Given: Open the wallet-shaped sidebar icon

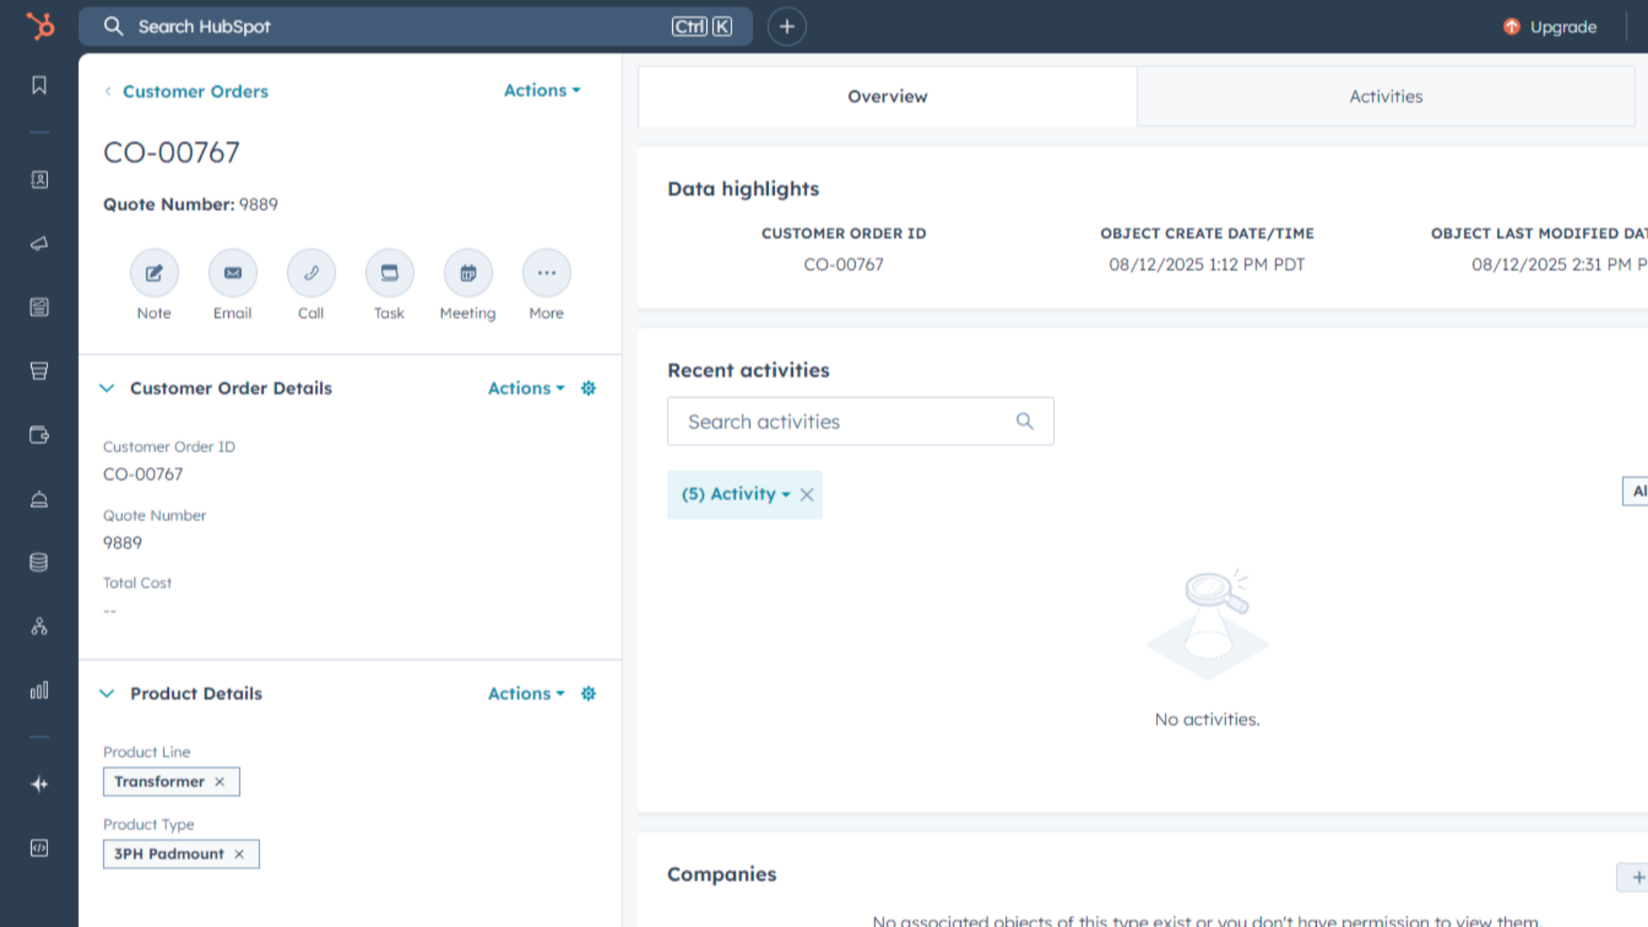Looking at the screenshot, I should (39, 435).
